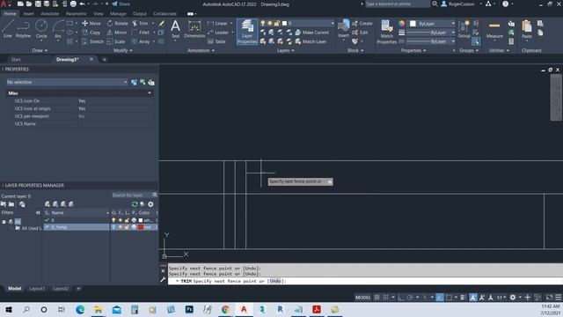Click the Fillet tool
This screenshot has width=563, height=317.
[x=141, y=33]
